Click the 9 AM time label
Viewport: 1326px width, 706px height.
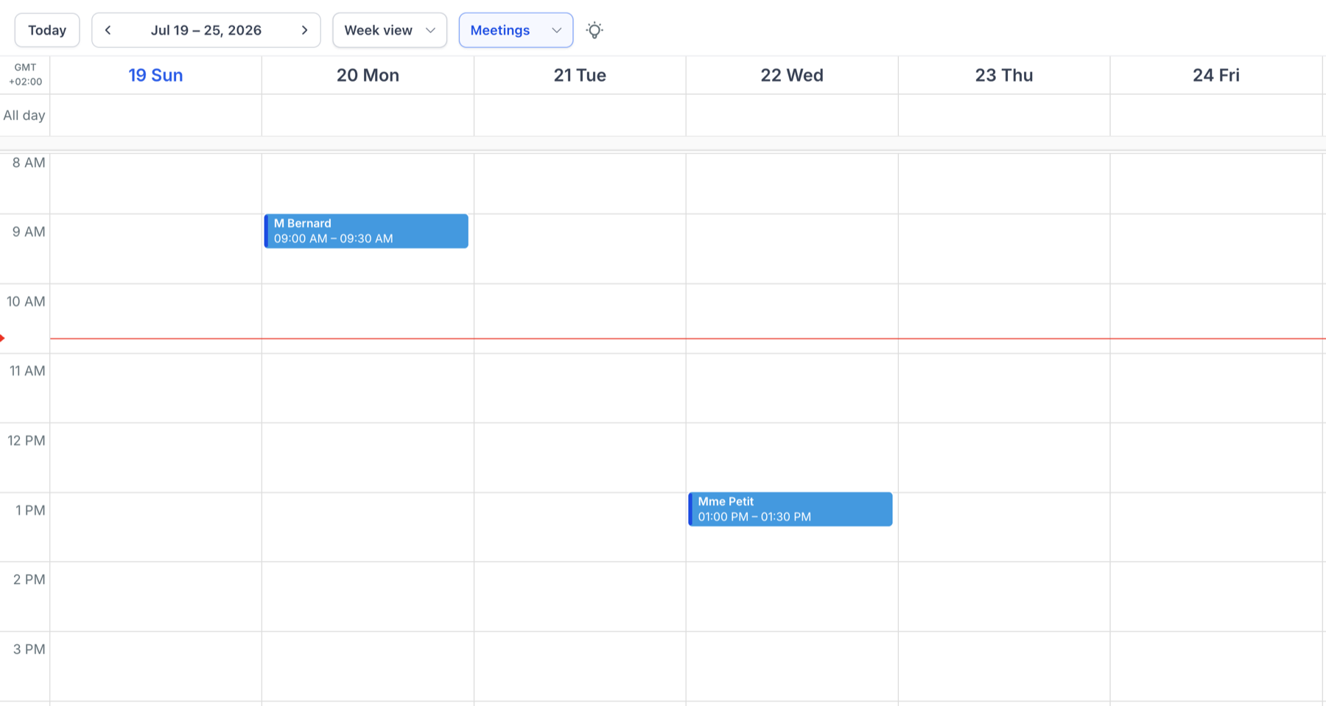pyautogui.click(x=29, y=232)
